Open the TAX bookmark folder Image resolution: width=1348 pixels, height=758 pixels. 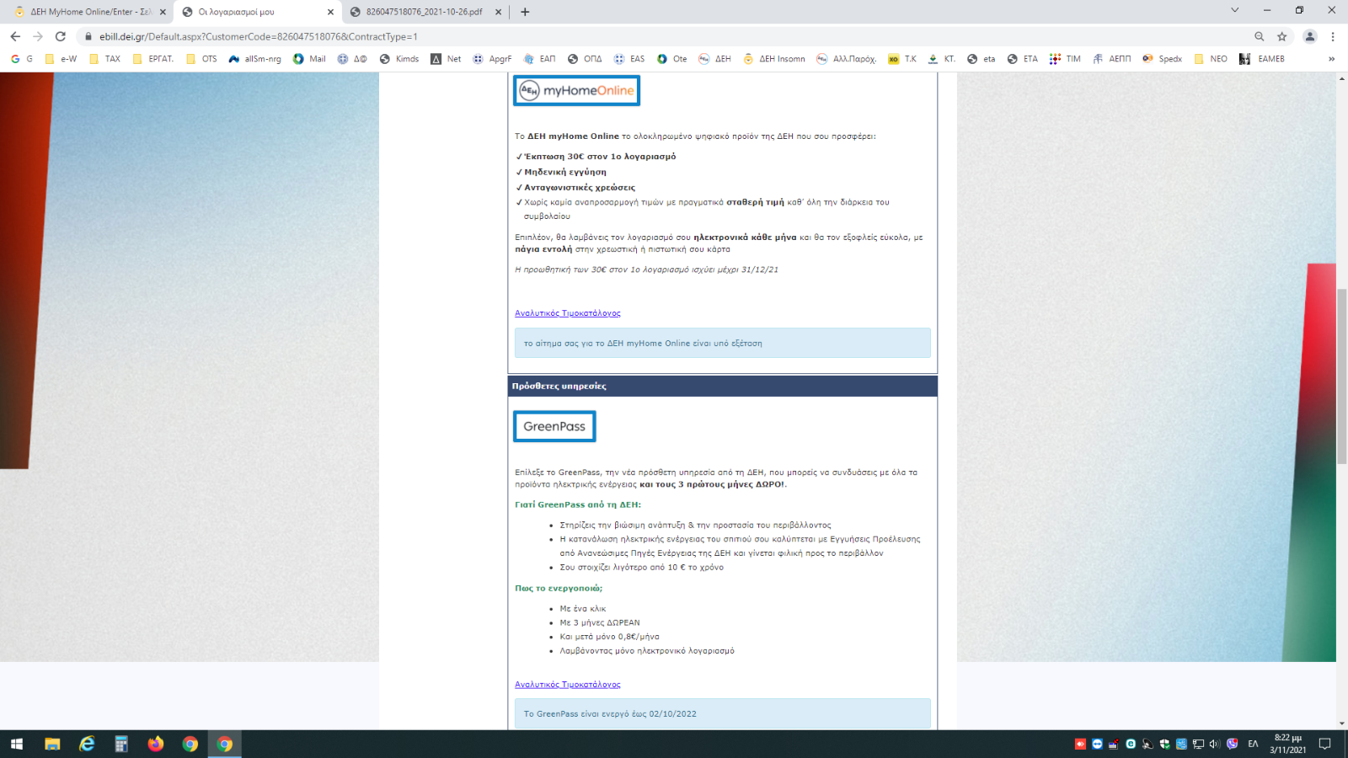(105, 59)
